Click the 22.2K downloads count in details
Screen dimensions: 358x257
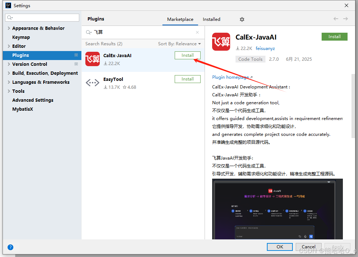[x=244, y=49]
